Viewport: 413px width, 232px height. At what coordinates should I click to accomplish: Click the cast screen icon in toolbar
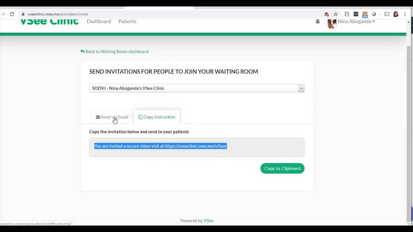click(x=387, y=14)
